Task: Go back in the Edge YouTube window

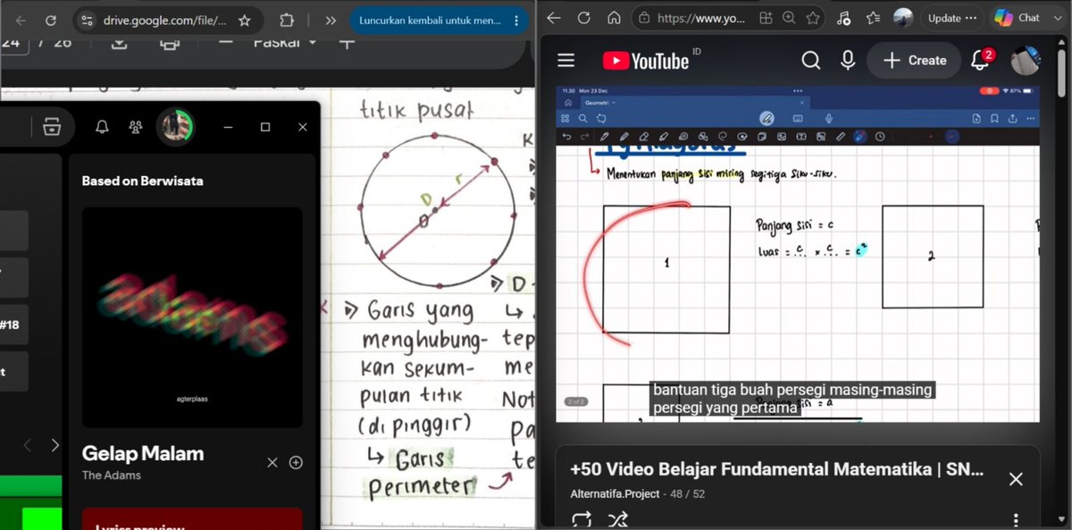Action: [555, 18]
